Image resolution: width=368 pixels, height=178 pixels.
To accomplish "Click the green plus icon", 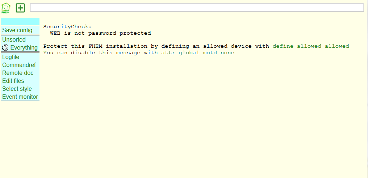I will 20,8.
